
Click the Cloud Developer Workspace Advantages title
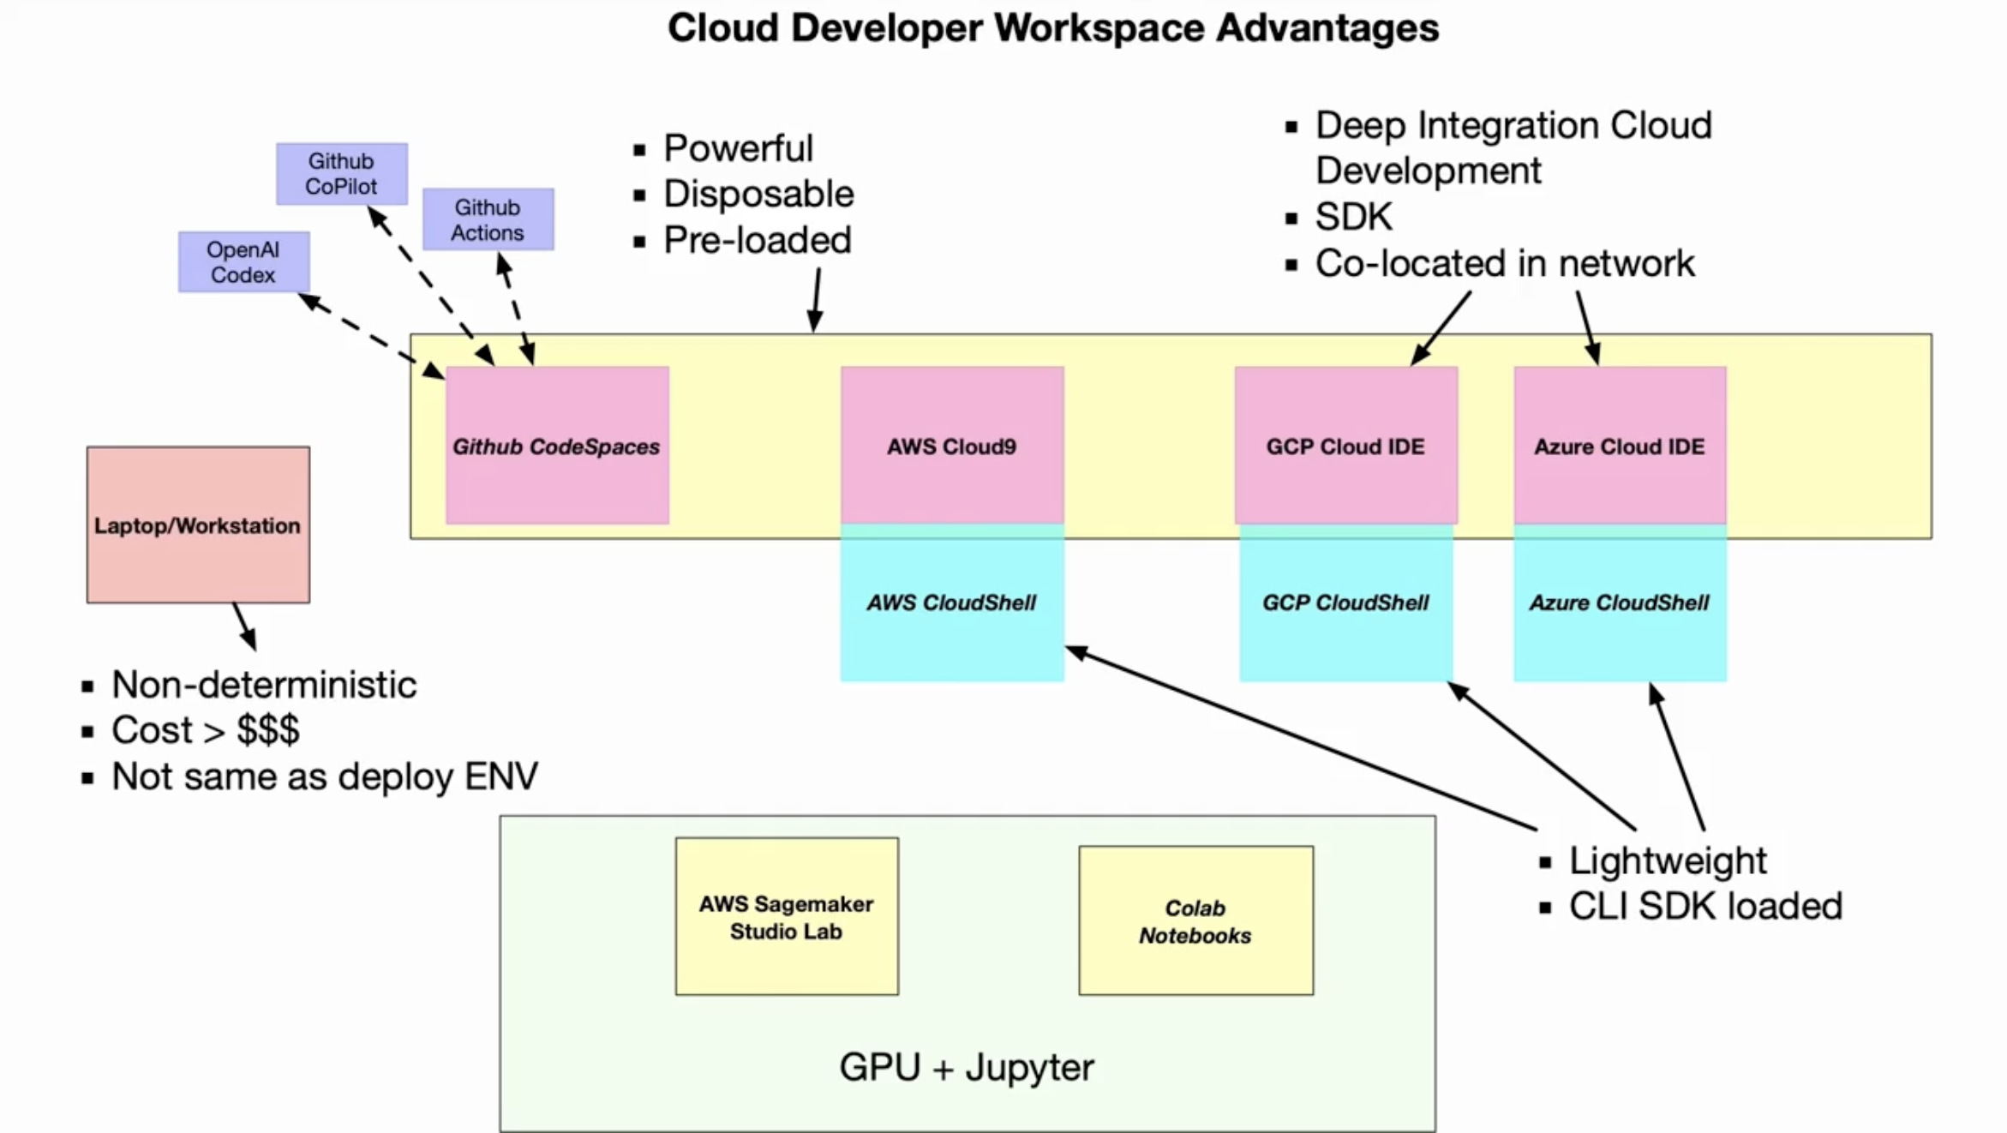(1053, 27)
